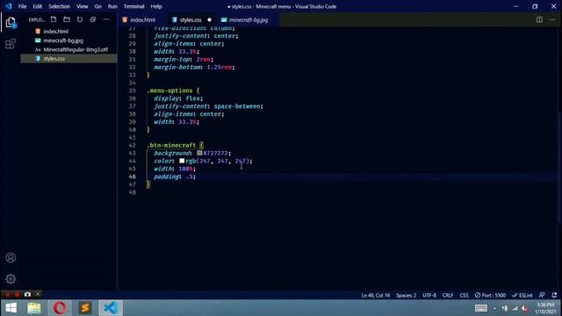Open the Run menu

coord(112,6)
